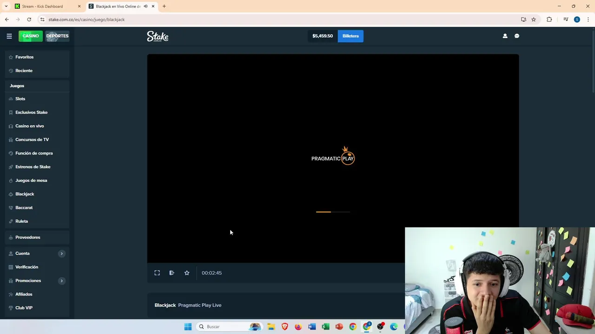Switch to DEPORTES section
Screen dimensions: 595x334
57,36
